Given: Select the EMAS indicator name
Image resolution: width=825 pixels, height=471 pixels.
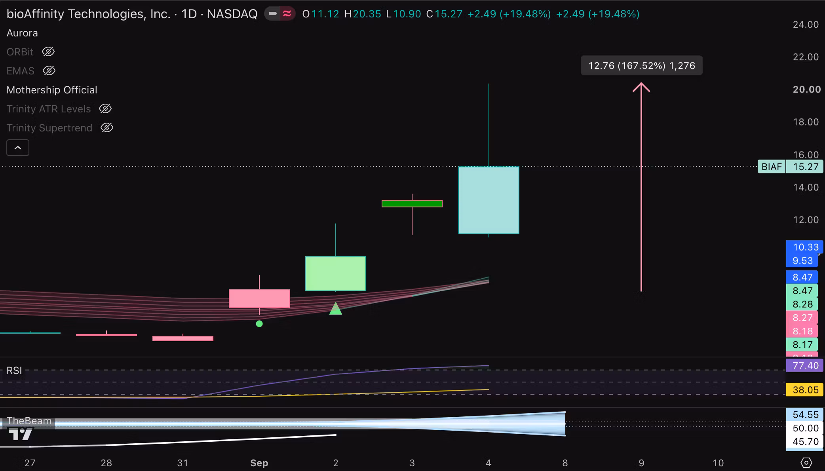Looking at the screenshot, I should (21, 71).
